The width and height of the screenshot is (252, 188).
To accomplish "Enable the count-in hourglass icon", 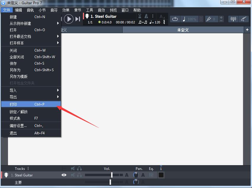I will [x=140, y=16].
